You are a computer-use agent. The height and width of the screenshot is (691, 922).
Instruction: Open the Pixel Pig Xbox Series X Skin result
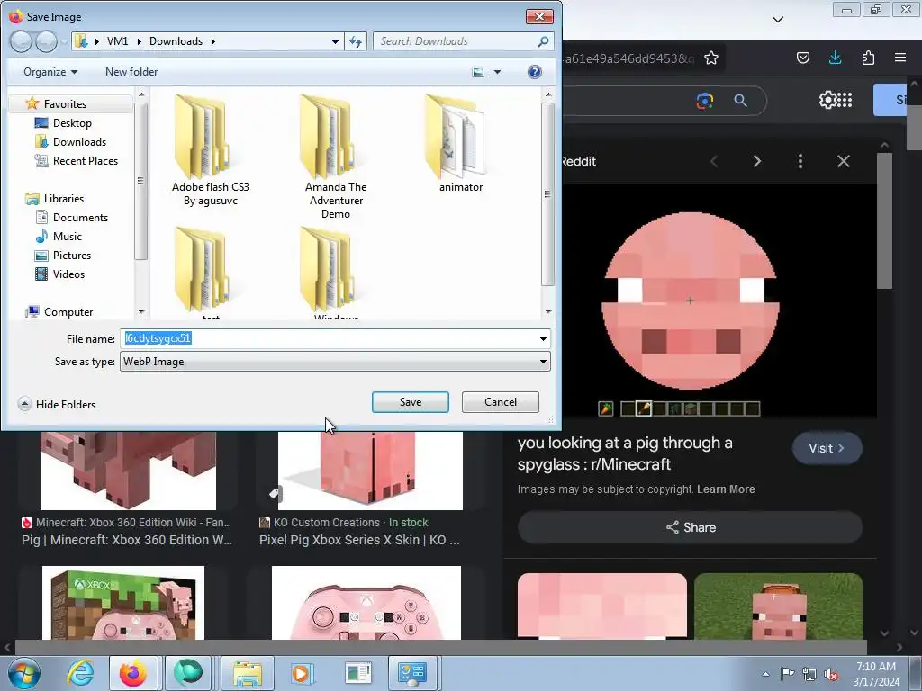[x=359, y=540]
